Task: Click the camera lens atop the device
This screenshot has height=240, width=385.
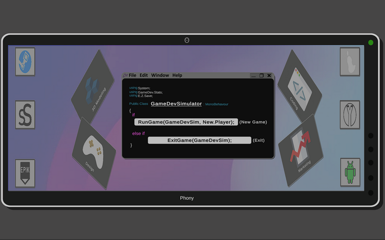Action: point(187,40)
